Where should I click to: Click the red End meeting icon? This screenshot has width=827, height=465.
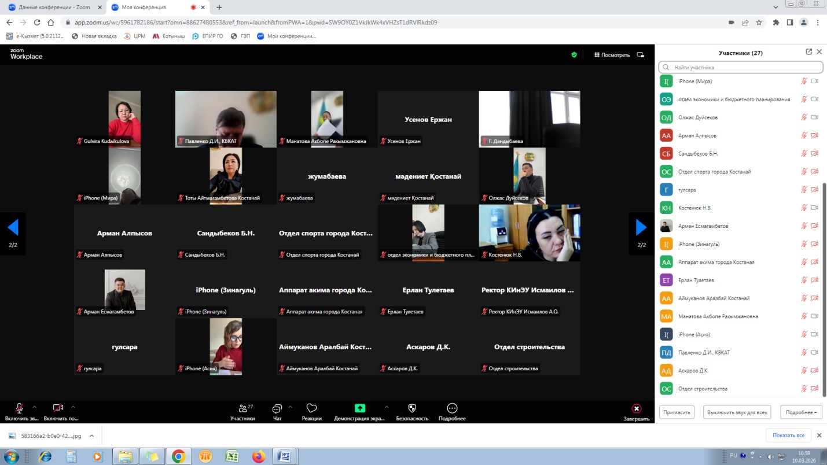point(636,408)
